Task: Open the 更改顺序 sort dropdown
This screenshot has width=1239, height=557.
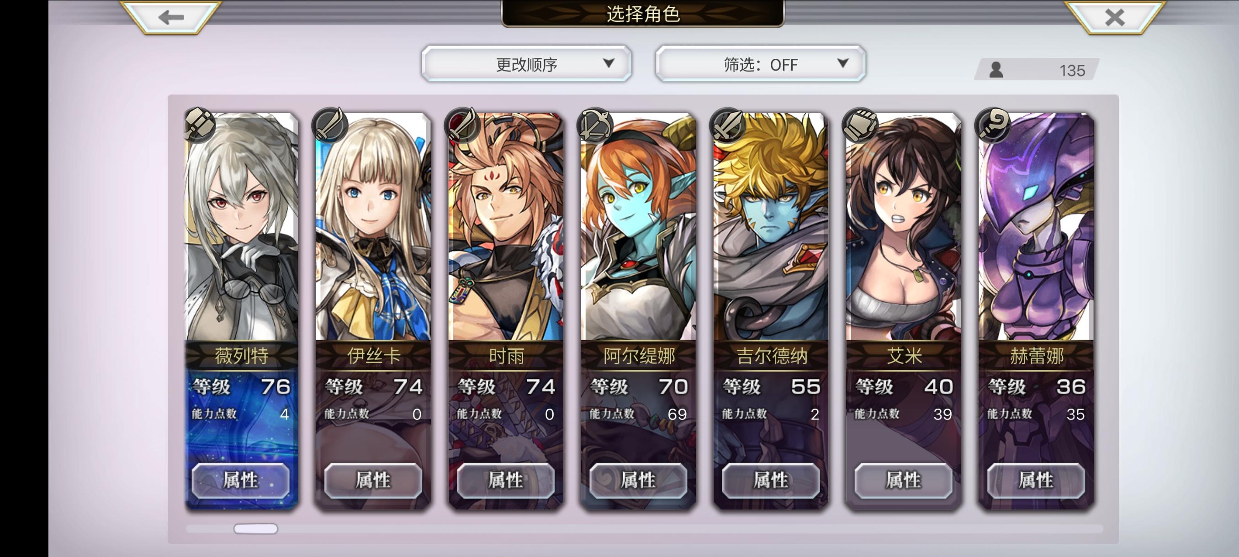Action: tap(527, 64)
